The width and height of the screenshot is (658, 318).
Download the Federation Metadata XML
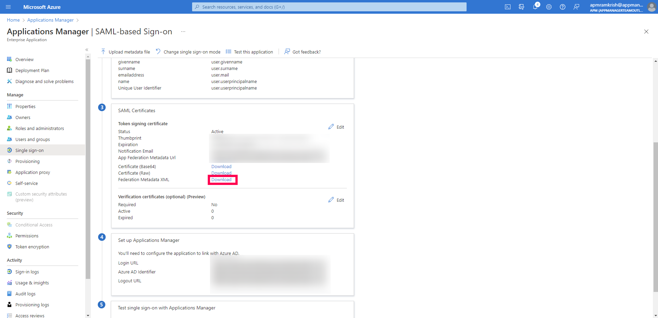(x=221, y=179)
